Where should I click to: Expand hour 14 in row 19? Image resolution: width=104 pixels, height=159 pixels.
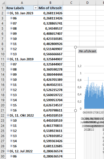tap(11, 100)
